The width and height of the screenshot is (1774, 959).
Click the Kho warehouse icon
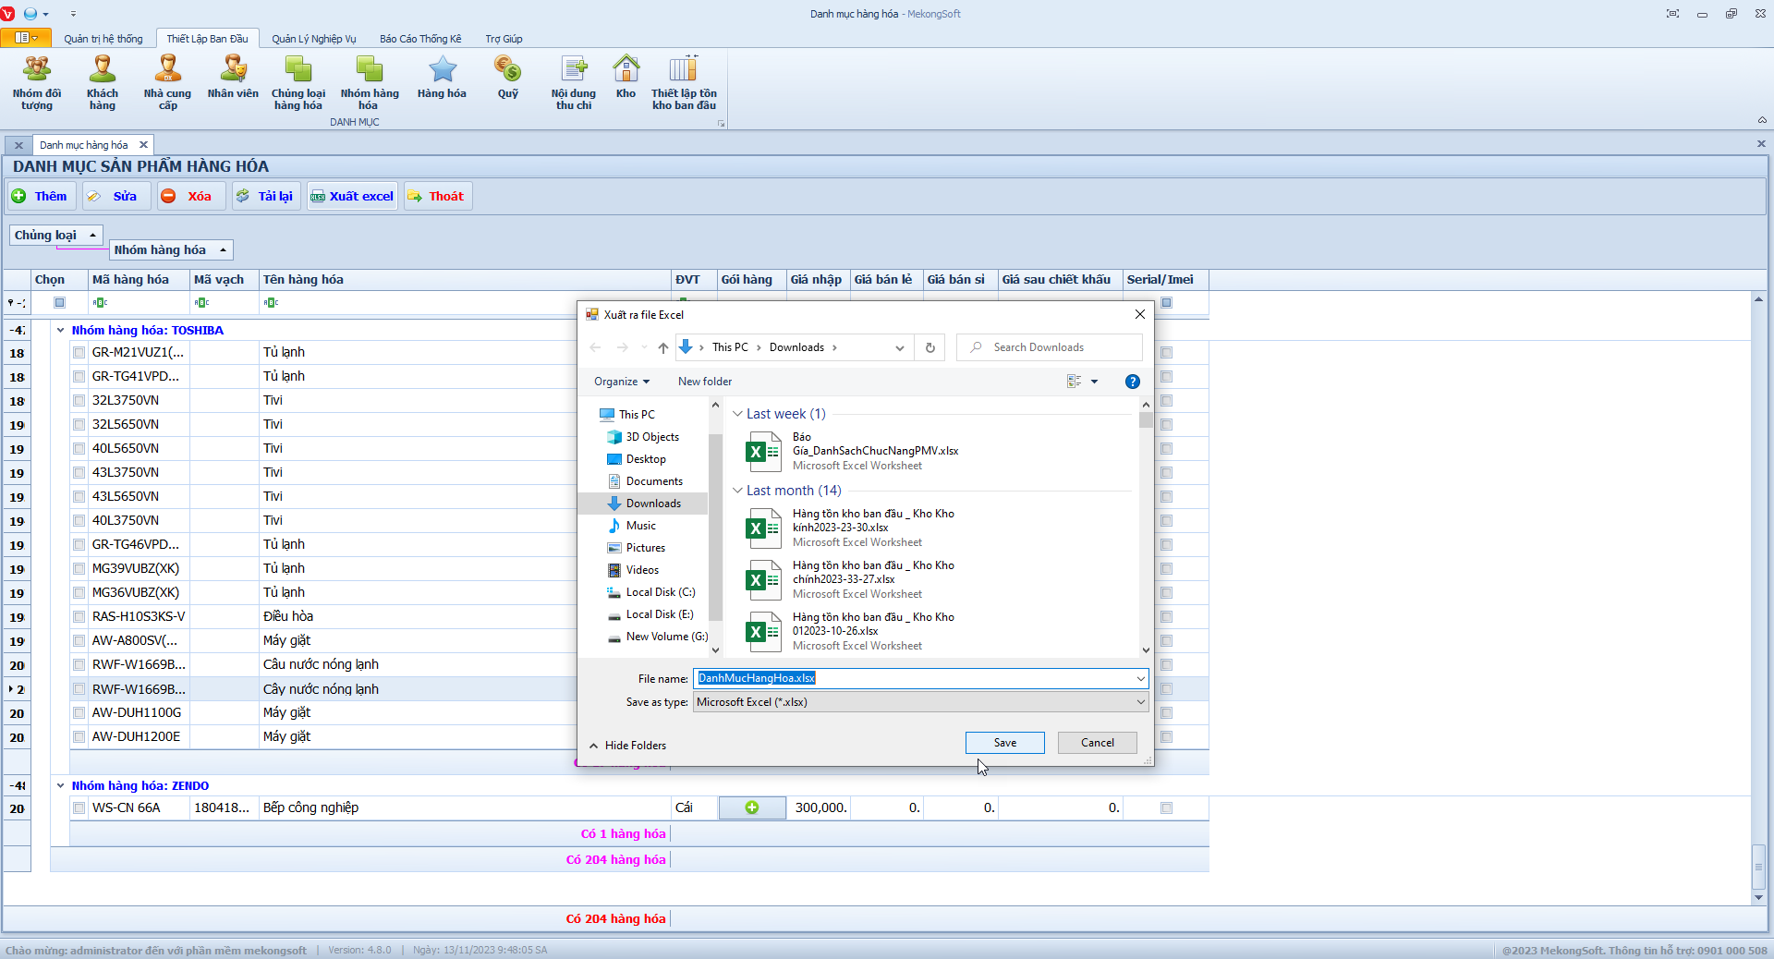click(626, 78)
